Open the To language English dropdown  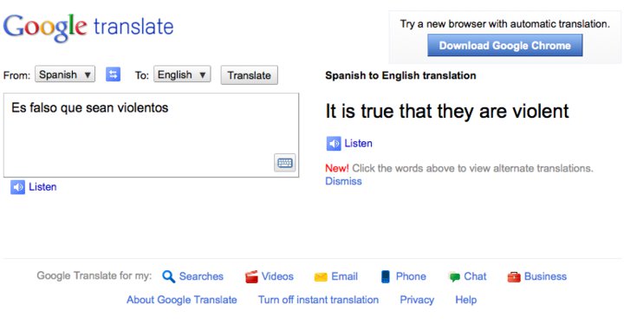click(182, 74)
